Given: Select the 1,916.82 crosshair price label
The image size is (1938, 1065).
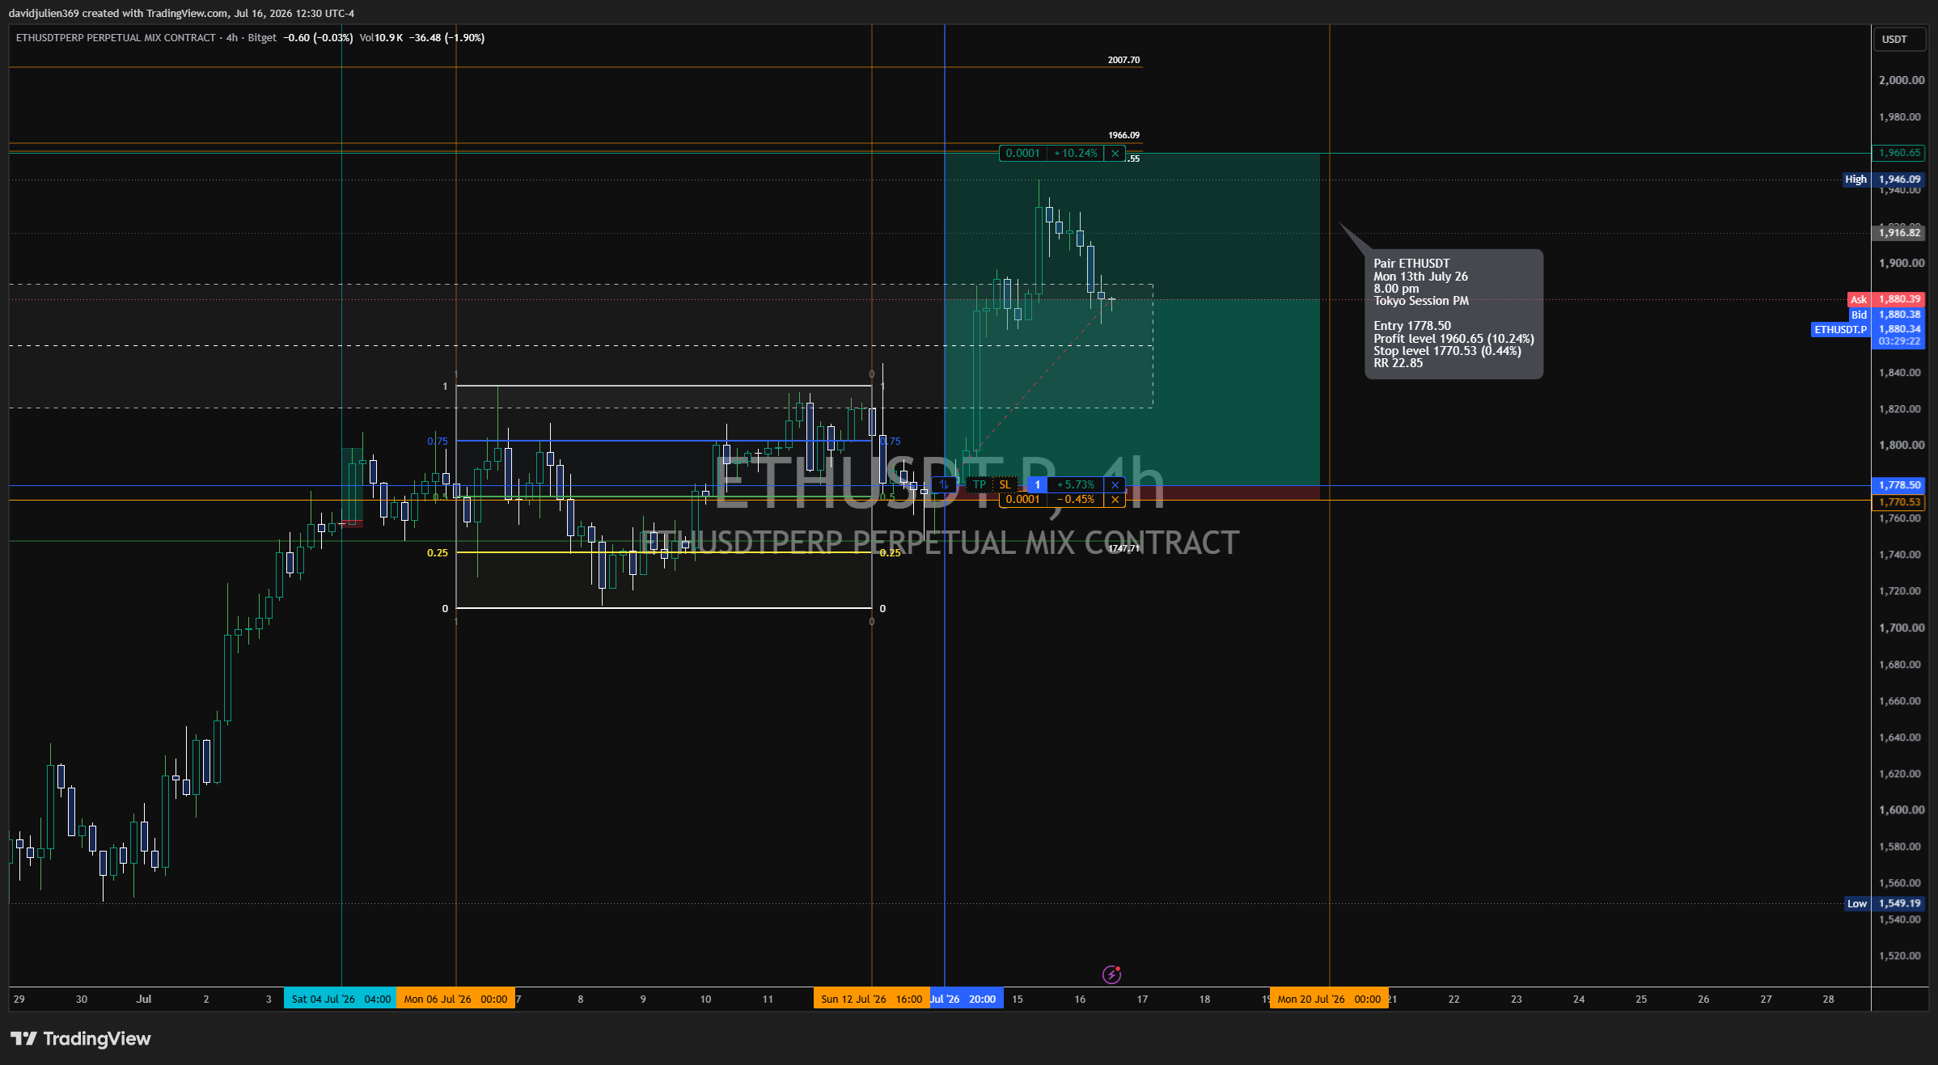Looking at the screenshot, I should (1898, 233).
